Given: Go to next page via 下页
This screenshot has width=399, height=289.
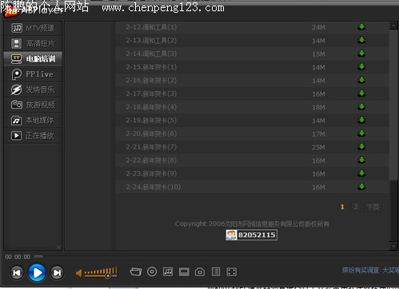Looking at the screenshot, I should (373, 207).
